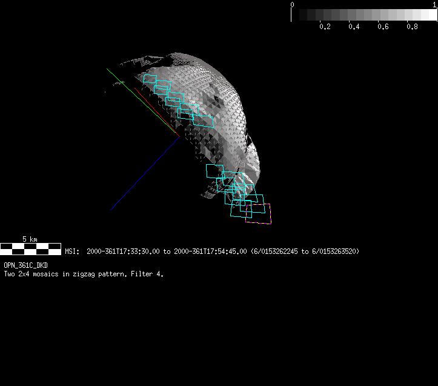This screenshot has width=438, height=386.
Task: Click the MSI time range text
Action: click(212, 251)
